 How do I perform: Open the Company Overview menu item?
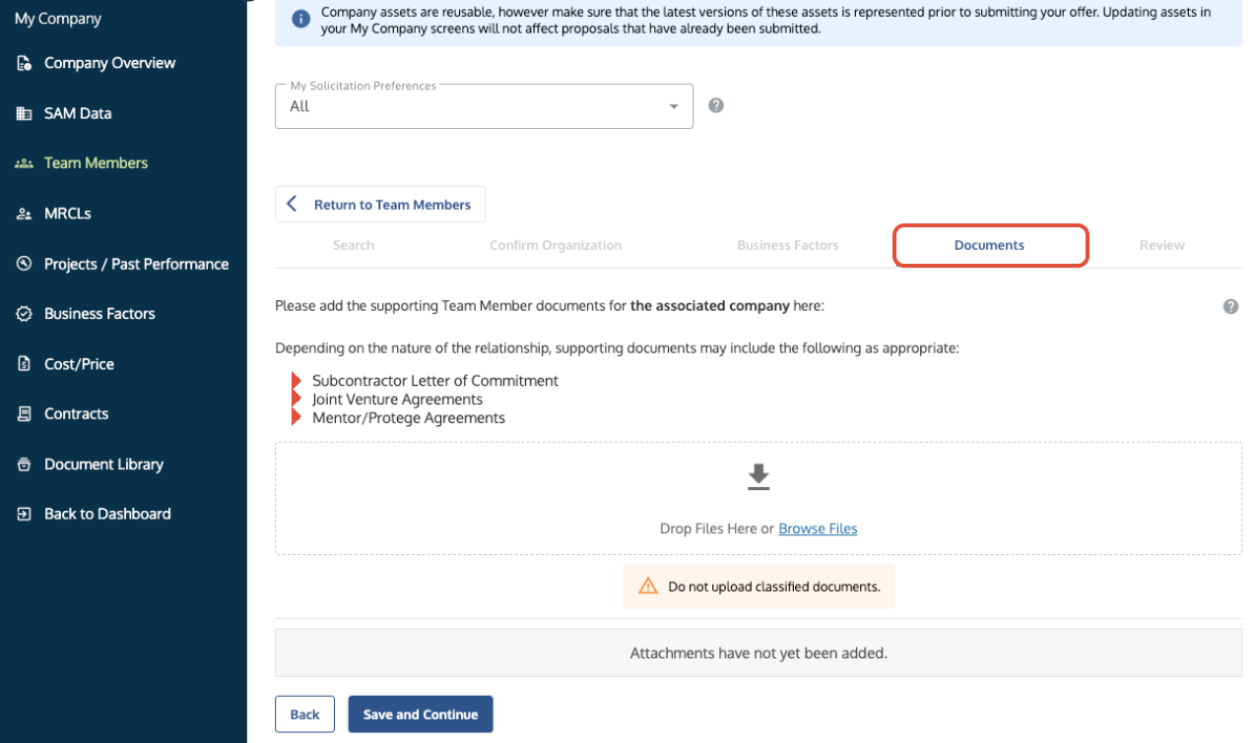[109, 63]
